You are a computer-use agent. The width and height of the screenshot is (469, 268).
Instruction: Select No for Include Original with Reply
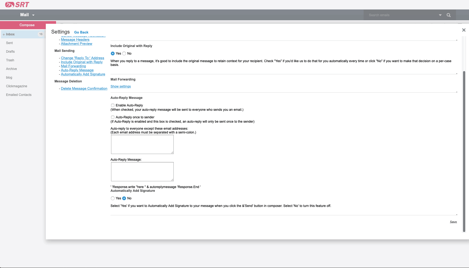124,53
